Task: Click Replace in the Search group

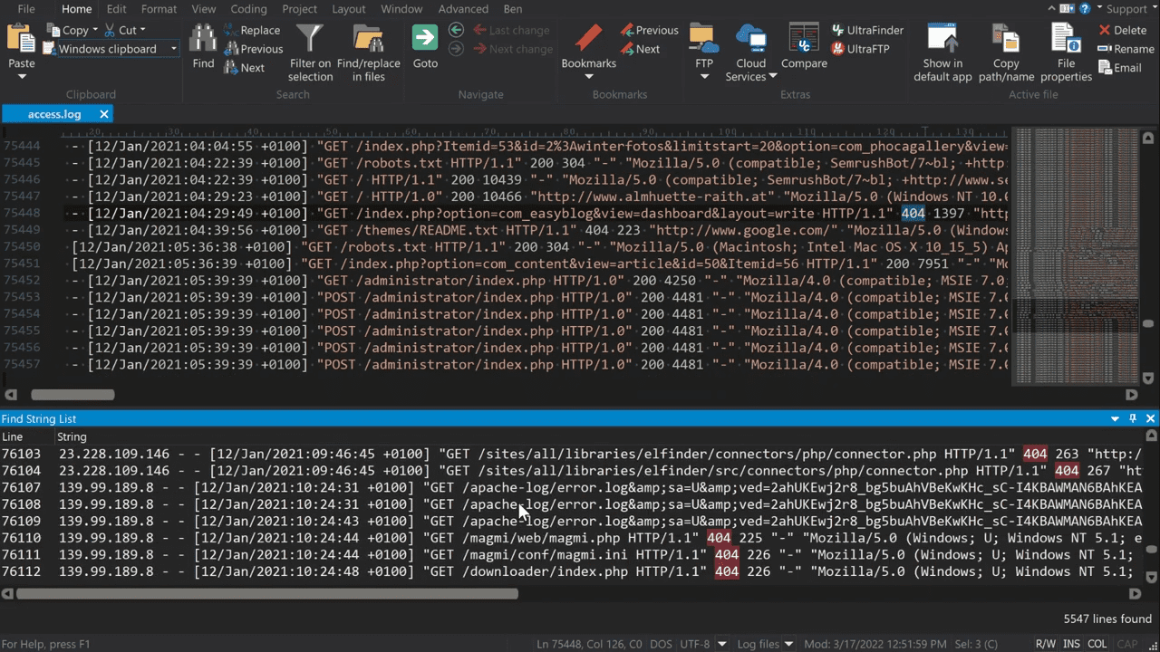Action: click(x=252, y=30)
